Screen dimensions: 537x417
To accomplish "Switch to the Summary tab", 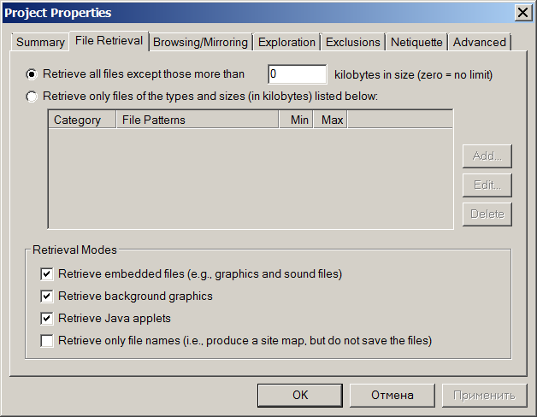I will tap(40, 42).
